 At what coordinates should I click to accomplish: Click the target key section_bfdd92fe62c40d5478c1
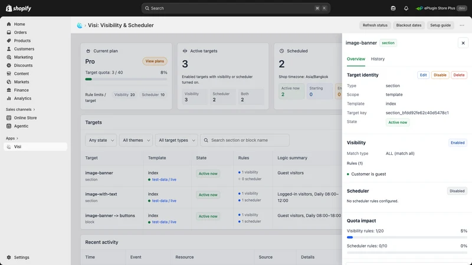tap(417, 113)
